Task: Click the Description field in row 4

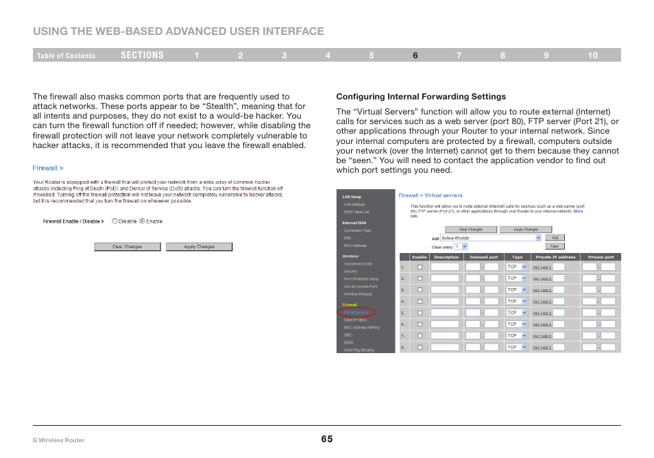Action: [445, 301]
